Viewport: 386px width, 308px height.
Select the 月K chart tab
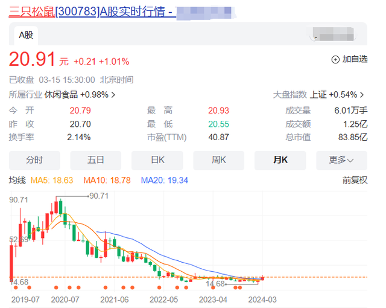pos(280,160)
